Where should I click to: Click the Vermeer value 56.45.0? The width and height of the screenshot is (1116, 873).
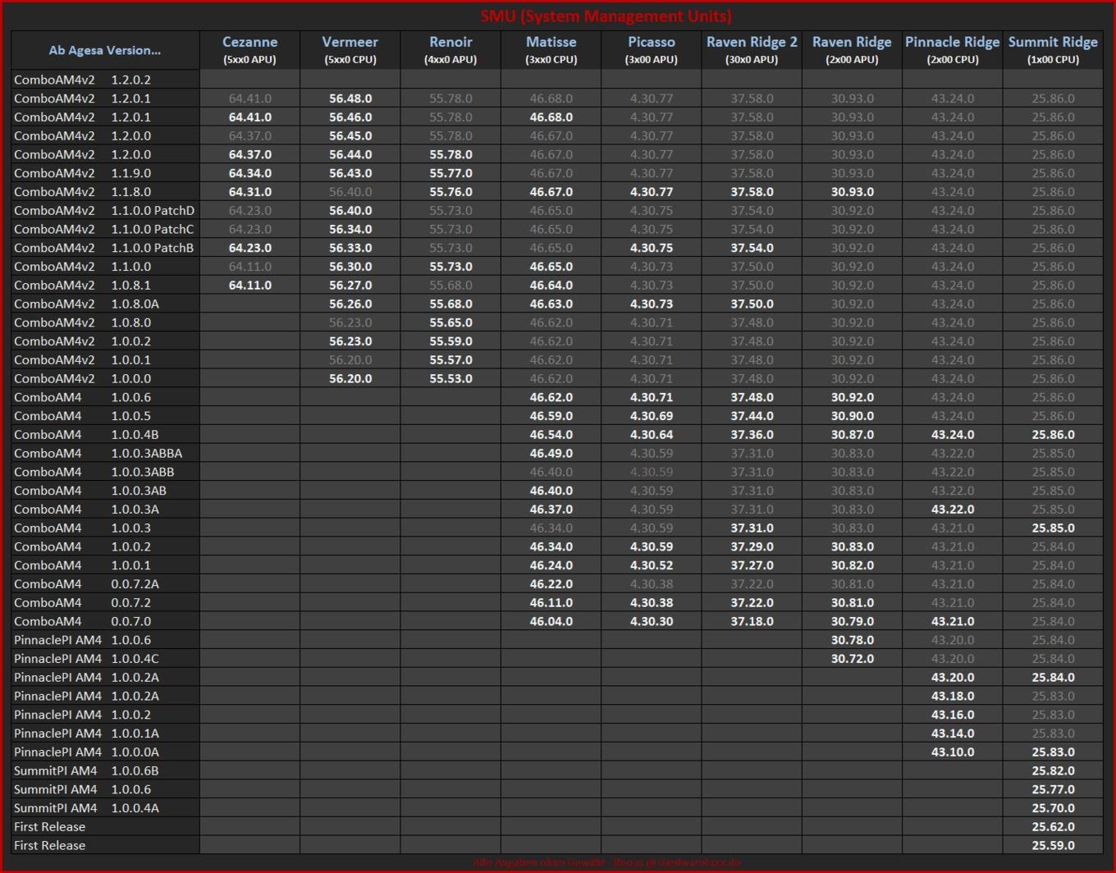350,135
